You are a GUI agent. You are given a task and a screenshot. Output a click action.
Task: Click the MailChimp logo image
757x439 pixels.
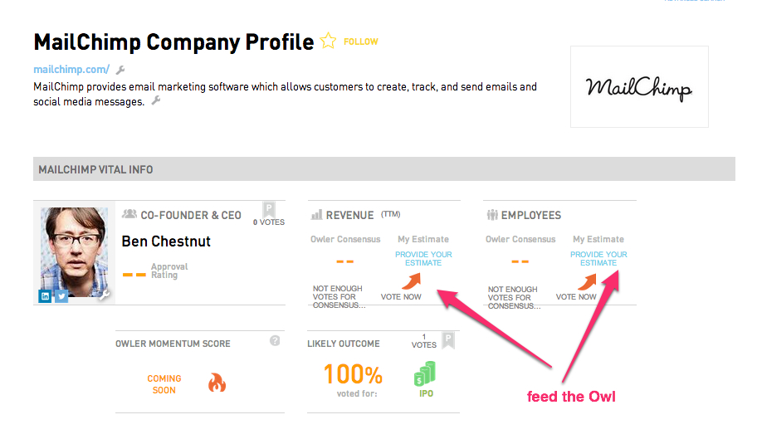coord(639,87)
